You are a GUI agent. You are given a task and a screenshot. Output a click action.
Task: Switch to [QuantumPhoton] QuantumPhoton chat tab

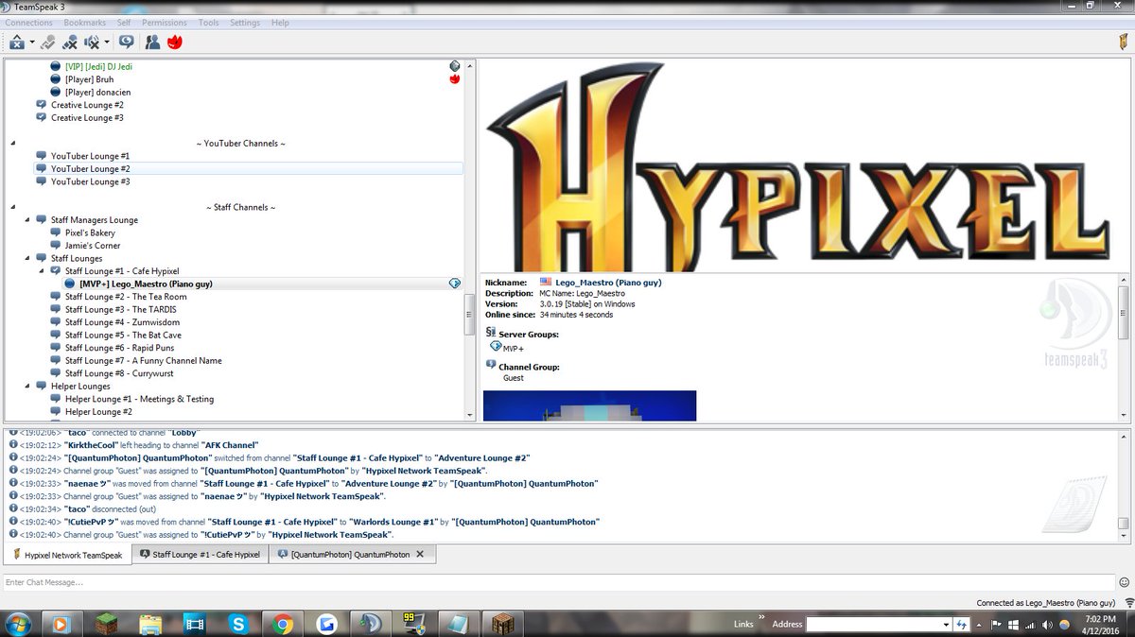[x=353, y=555]
